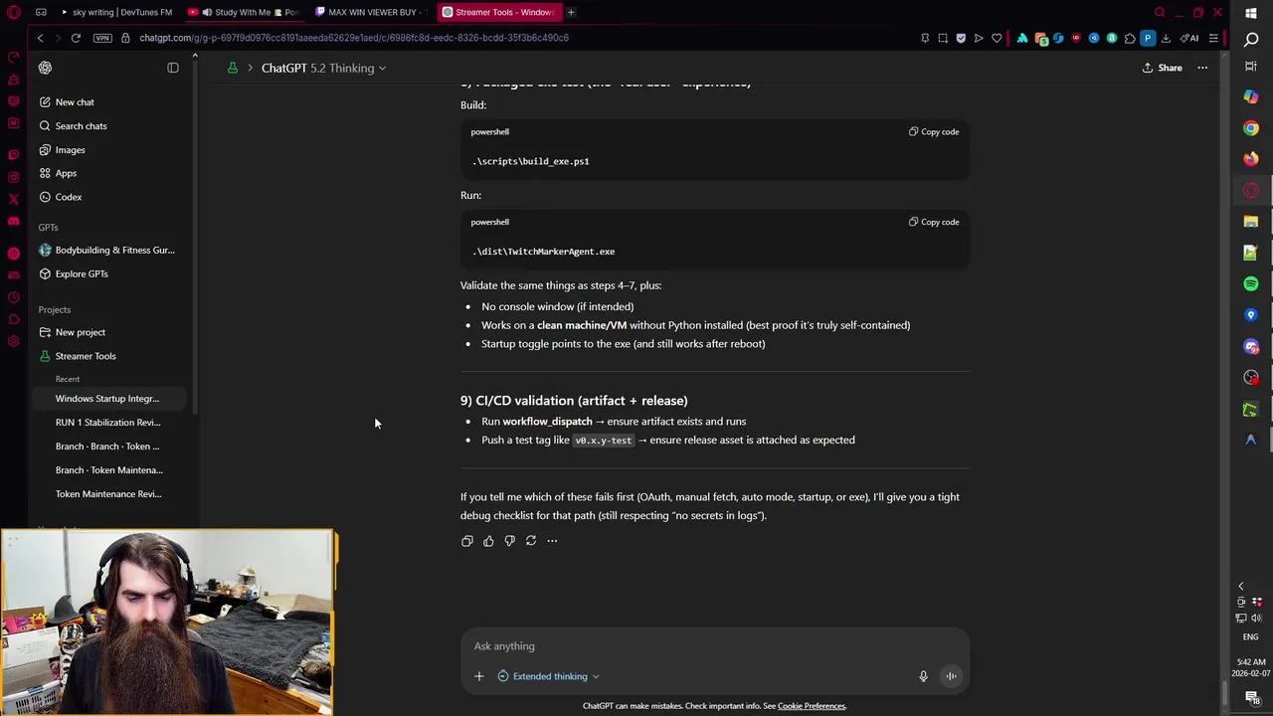Open conversation options next to Share
Screen dimensions: 1273x716
[x=1202, y=68]
